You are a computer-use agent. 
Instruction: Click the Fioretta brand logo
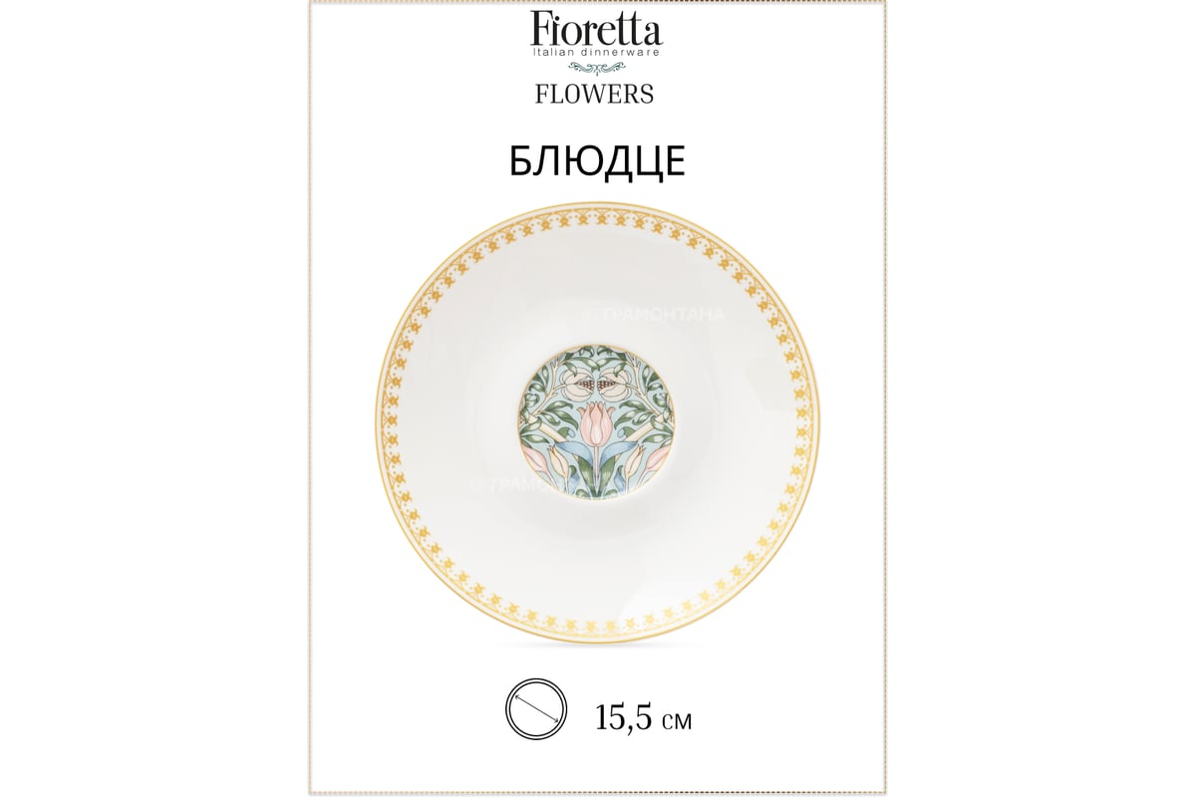click(596, 34)
